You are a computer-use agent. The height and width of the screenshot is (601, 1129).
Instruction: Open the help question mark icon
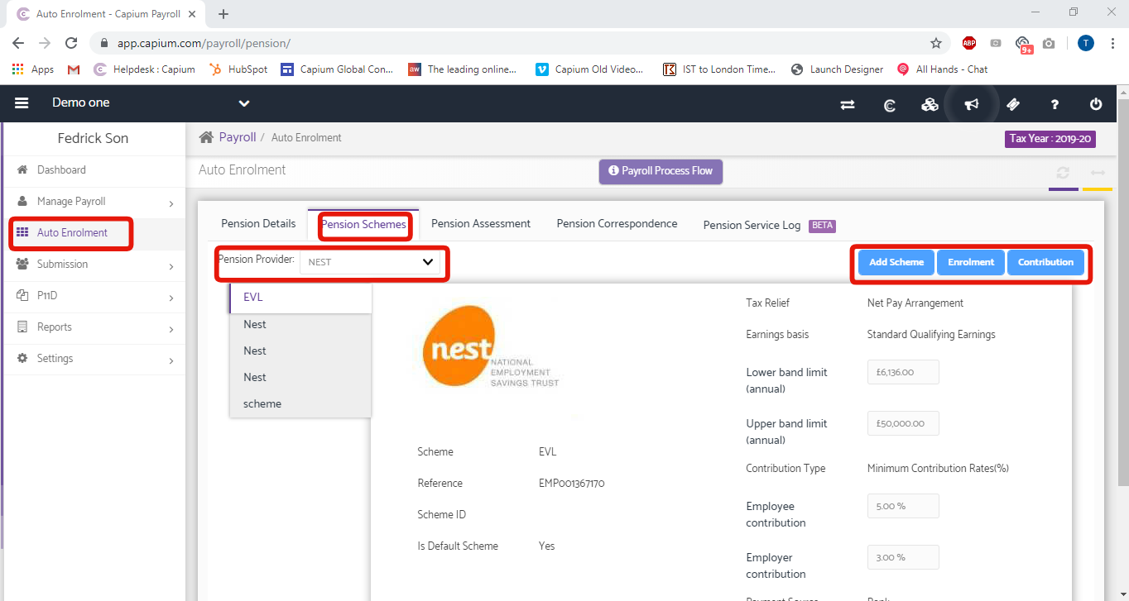1055,104
